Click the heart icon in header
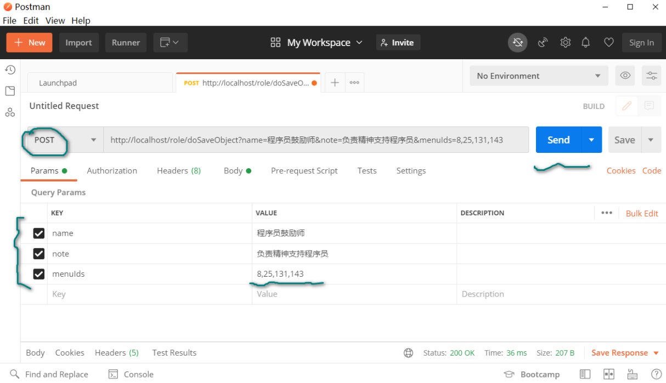Viewport: 666px width, 383px height. tap(608, 42)
